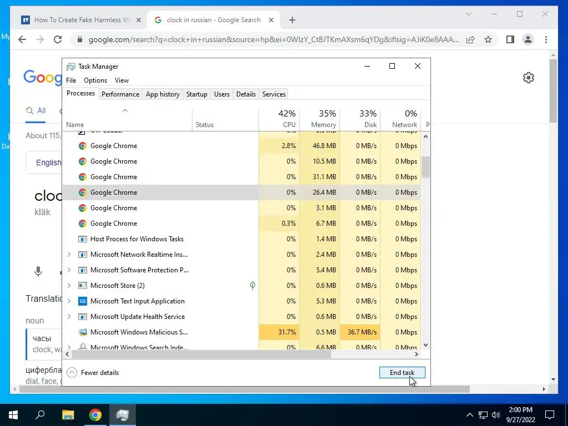Bookmark this page with star icon
568x426 pixels.
coord(488,39)
